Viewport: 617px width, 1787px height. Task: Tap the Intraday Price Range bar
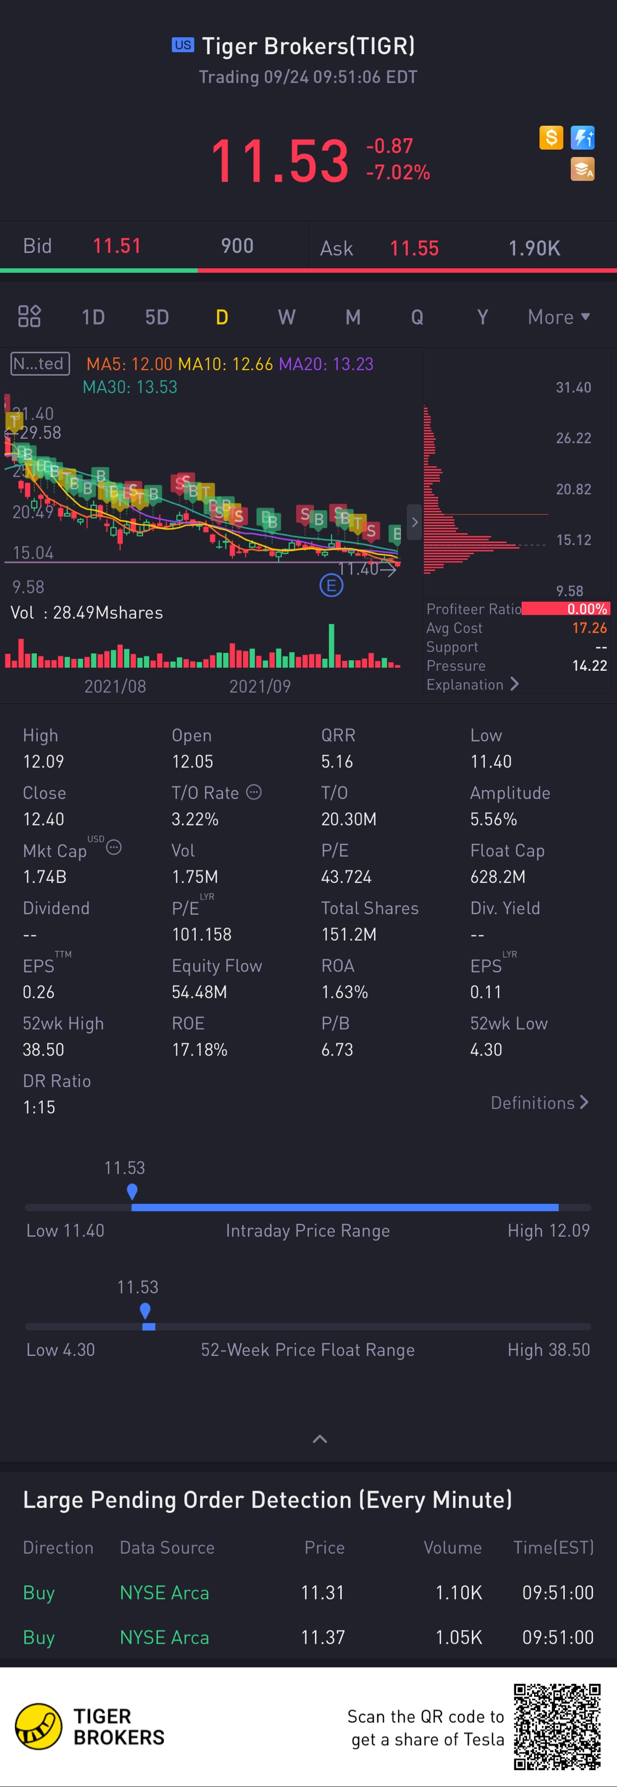[x=308, y=1208]
